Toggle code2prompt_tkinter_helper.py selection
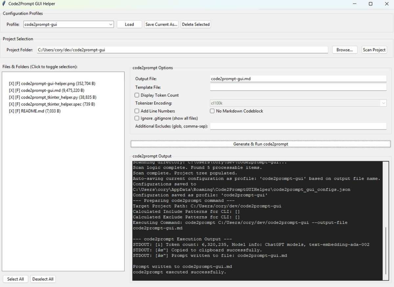This screenshot has width=394, height=287. (x=53, y=97)
